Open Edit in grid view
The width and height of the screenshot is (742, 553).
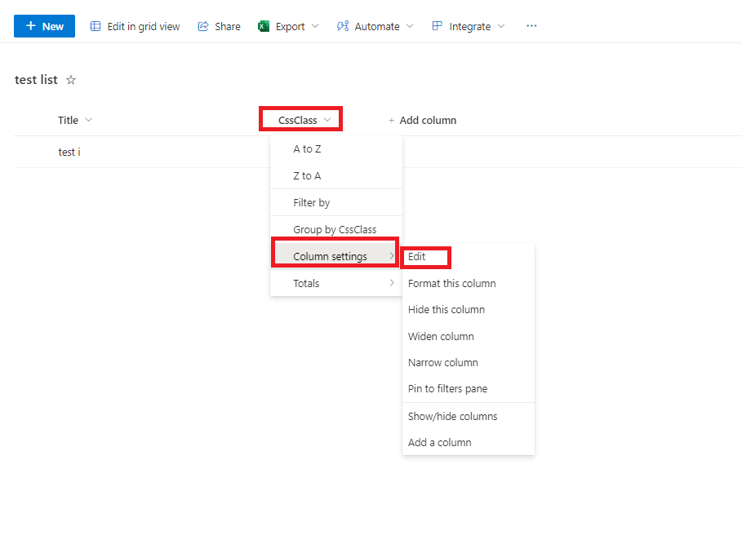point(135,26)
